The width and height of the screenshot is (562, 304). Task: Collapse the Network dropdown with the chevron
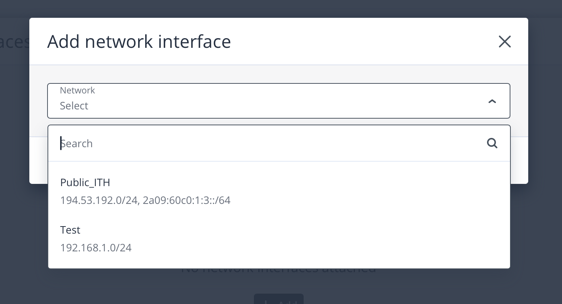pyautogui.click(x=492, y=101)
